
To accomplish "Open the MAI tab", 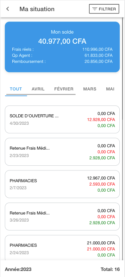I will (110, 89).
